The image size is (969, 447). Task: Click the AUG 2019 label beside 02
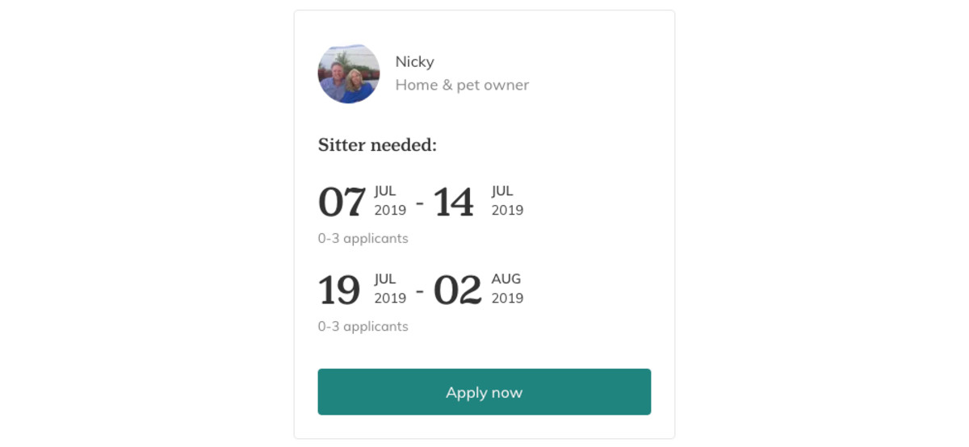507,289
